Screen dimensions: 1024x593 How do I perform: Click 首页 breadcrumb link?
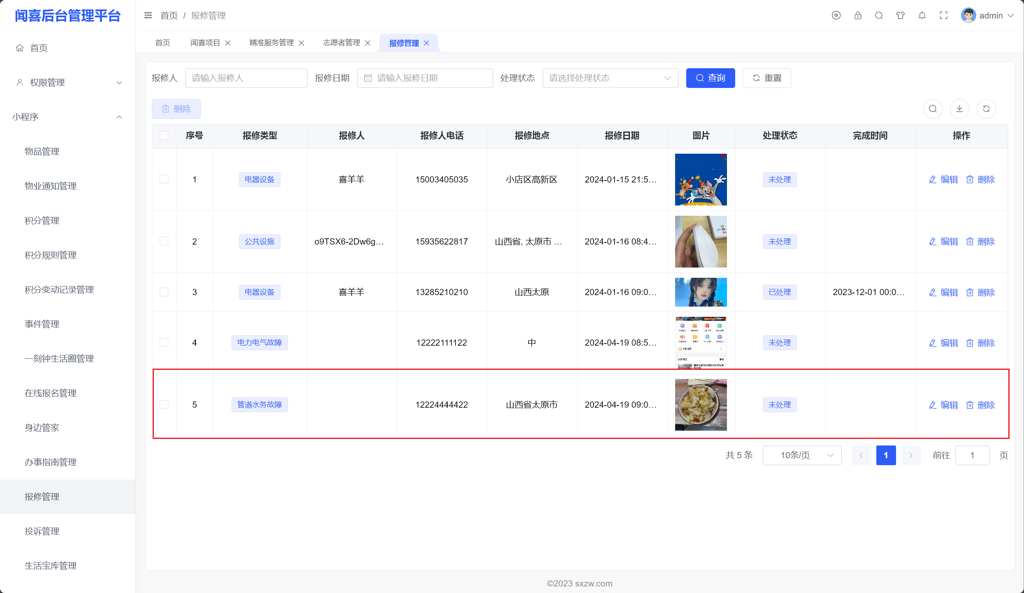(x=169, y=16)
